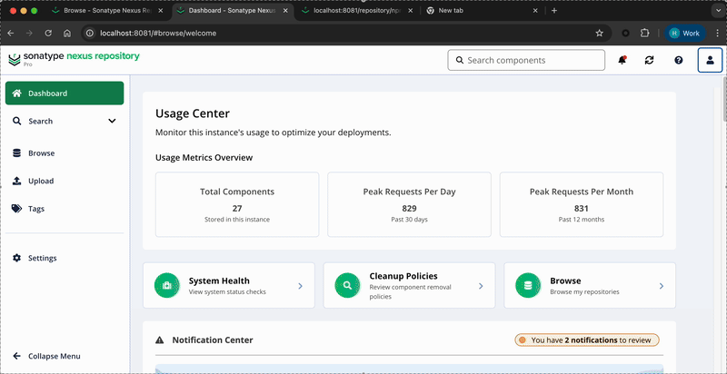
Task: Click the browser forward arrow
Action: click(29, 34)
